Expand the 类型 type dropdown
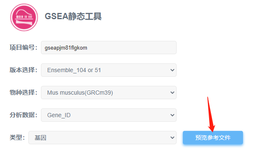 pos(102,138)
